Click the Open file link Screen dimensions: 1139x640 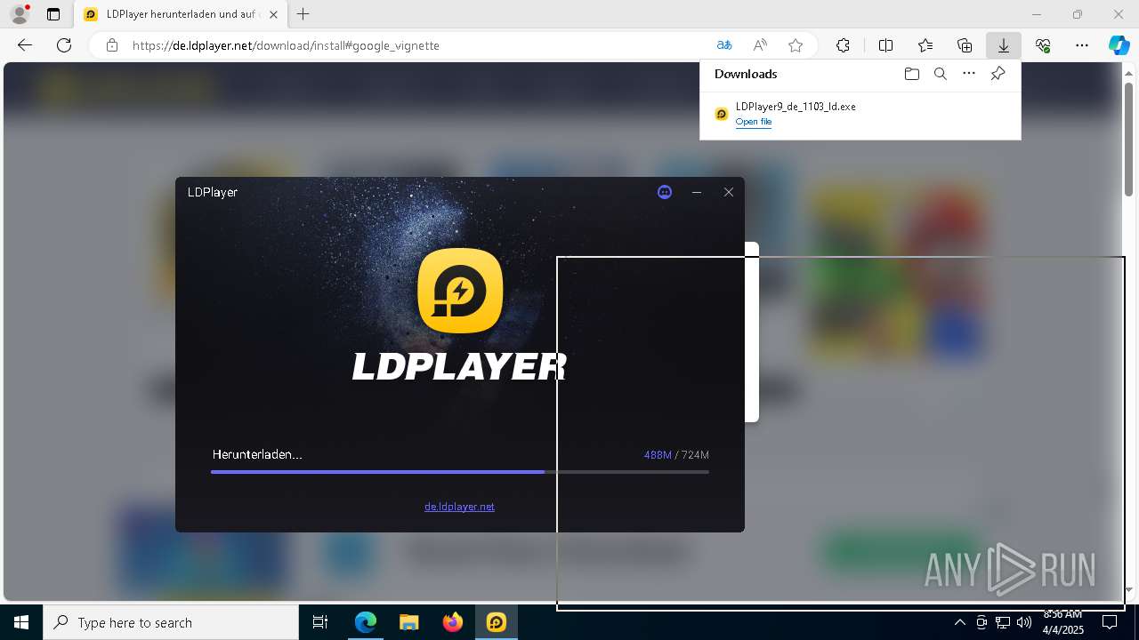(754, 122)
